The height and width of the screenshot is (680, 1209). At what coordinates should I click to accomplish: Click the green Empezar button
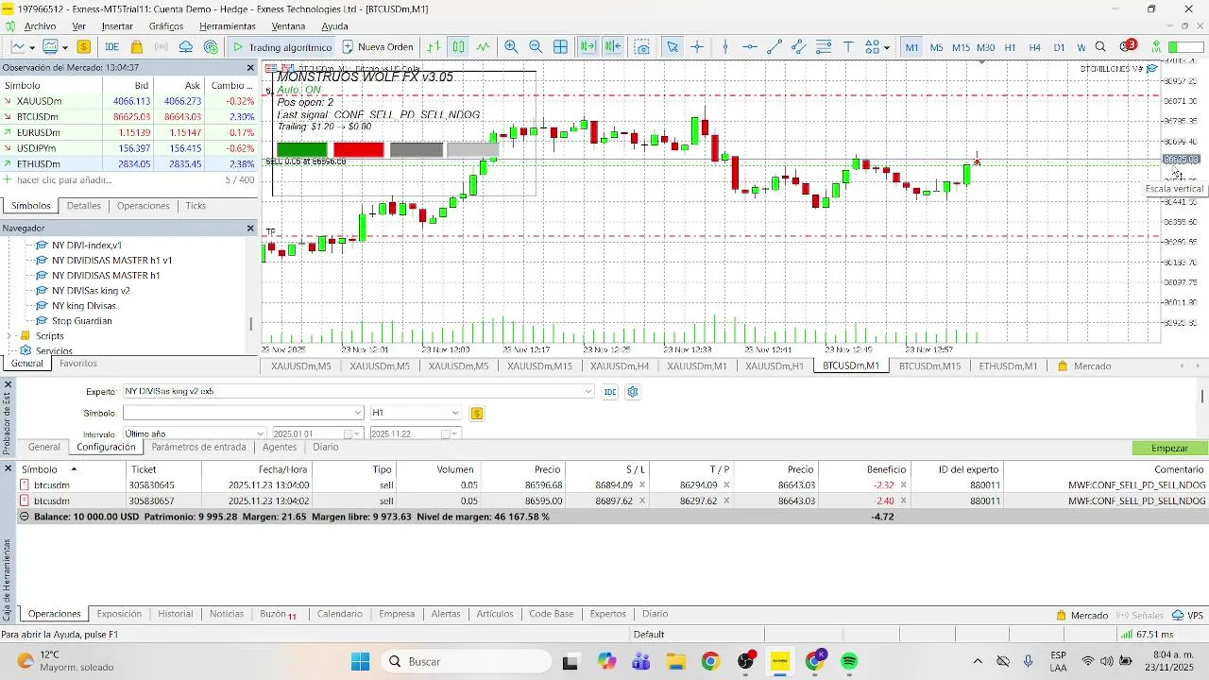click(x=1169, y=449)
